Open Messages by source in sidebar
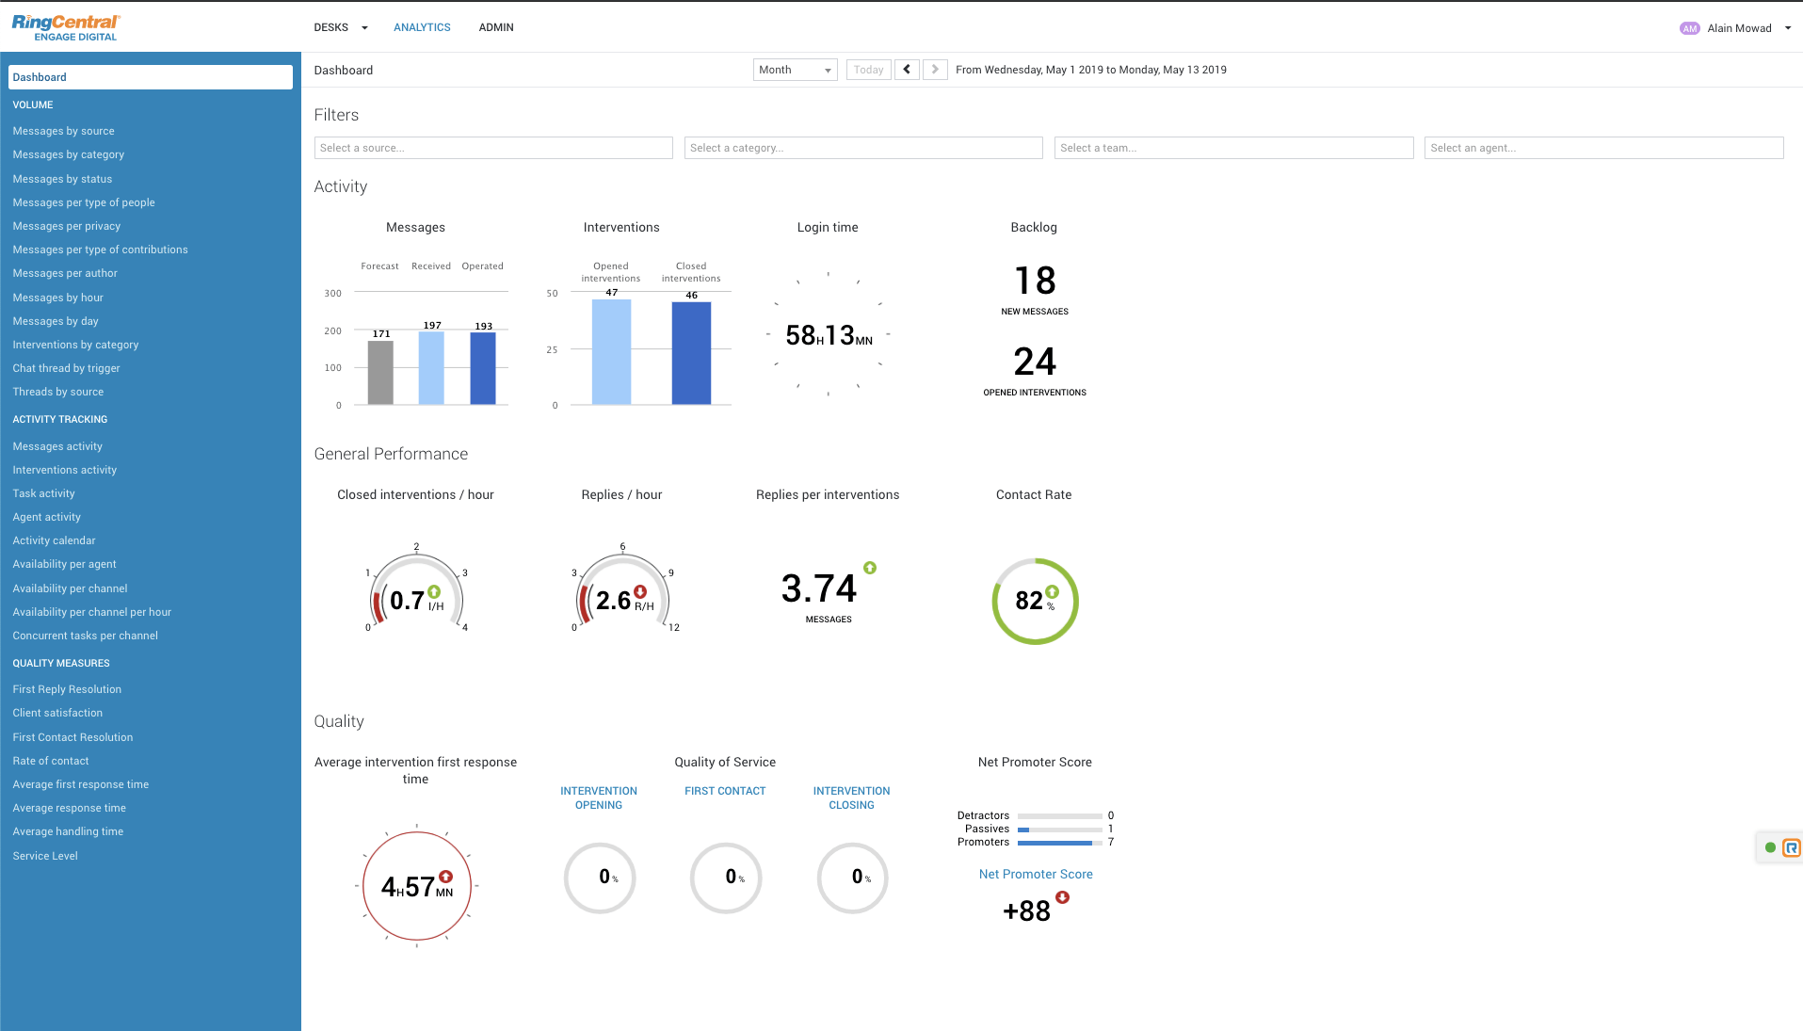 [63, 131]
